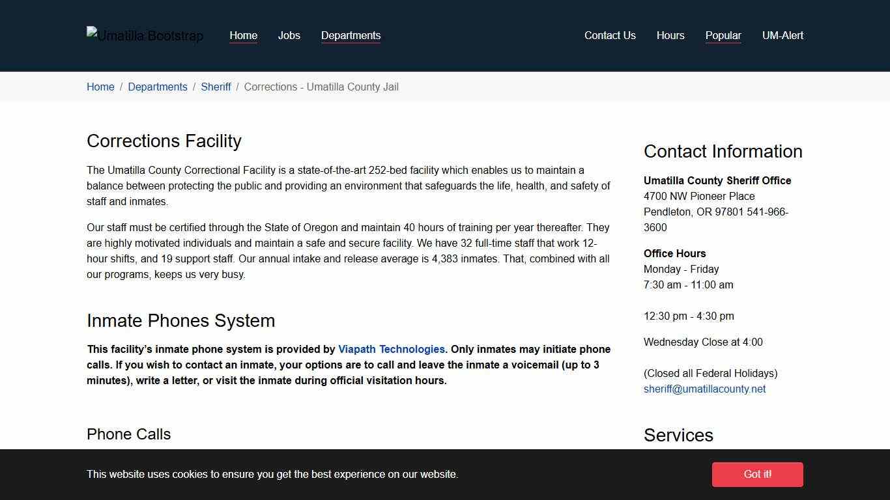
Task: Click the Contact Information sidebar heading
Action: coord(723,152)
